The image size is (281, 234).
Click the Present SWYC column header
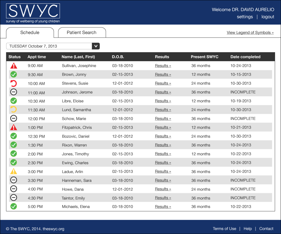[205, 57]
